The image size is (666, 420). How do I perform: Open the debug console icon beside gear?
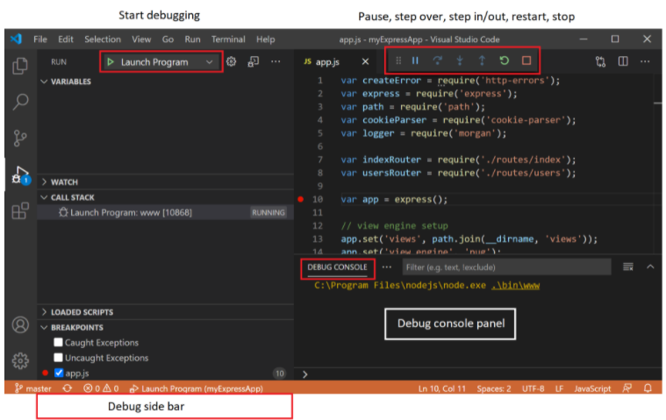pos(253,61)
